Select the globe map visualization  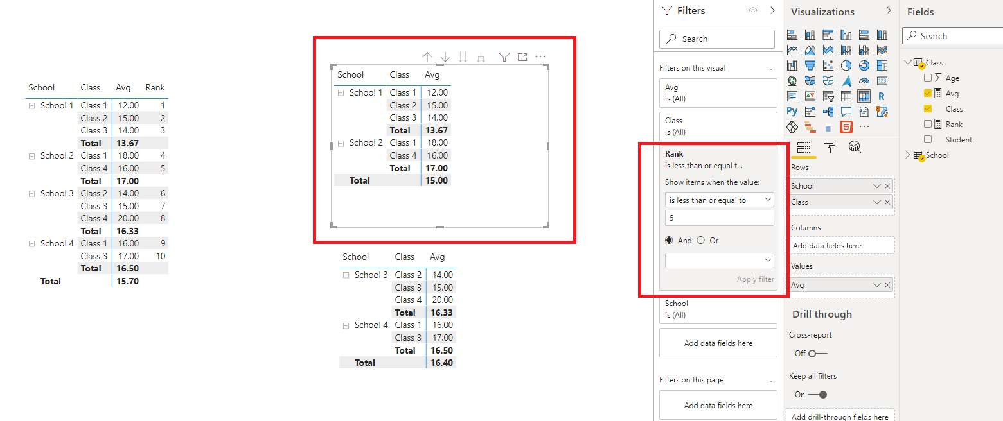[792, 80]
